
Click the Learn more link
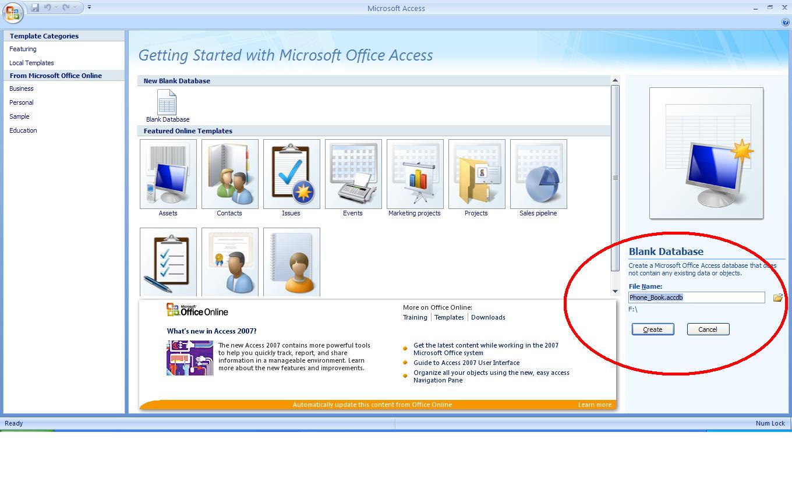click(x=595, y=405)
